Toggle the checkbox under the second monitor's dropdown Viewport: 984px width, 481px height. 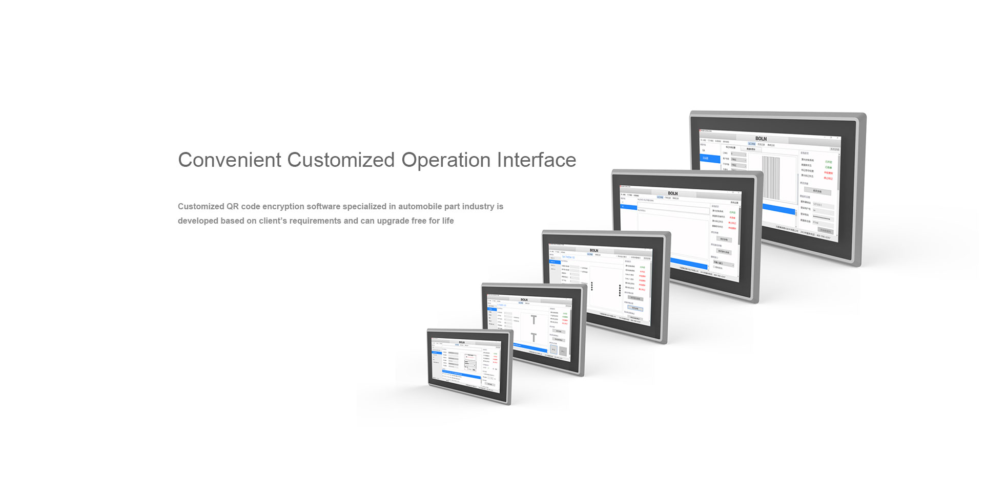(x=714, y=267)
